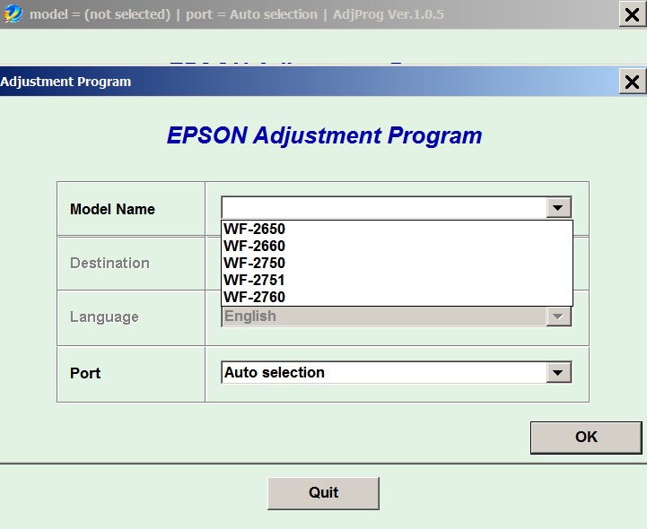Choose WF-2660 in the model list
The image size is (647, 529).
tap(255, 247)
